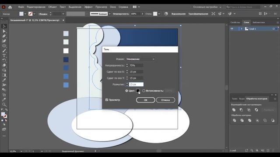280x157 pixels.
Task: Click Trim in Pathfinder row
Action: click(242, 120)
